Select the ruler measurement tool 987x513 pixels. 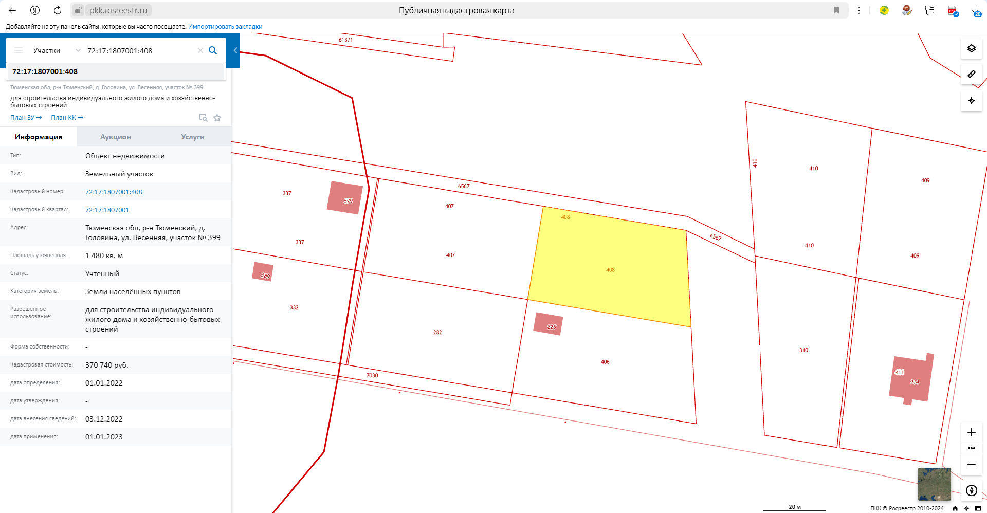coord(972,74)
